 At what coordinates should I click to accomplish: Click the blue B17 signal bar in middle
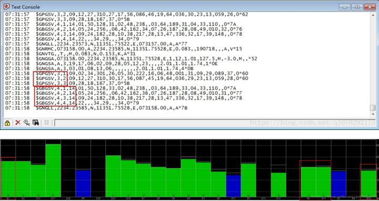[234, 186]
